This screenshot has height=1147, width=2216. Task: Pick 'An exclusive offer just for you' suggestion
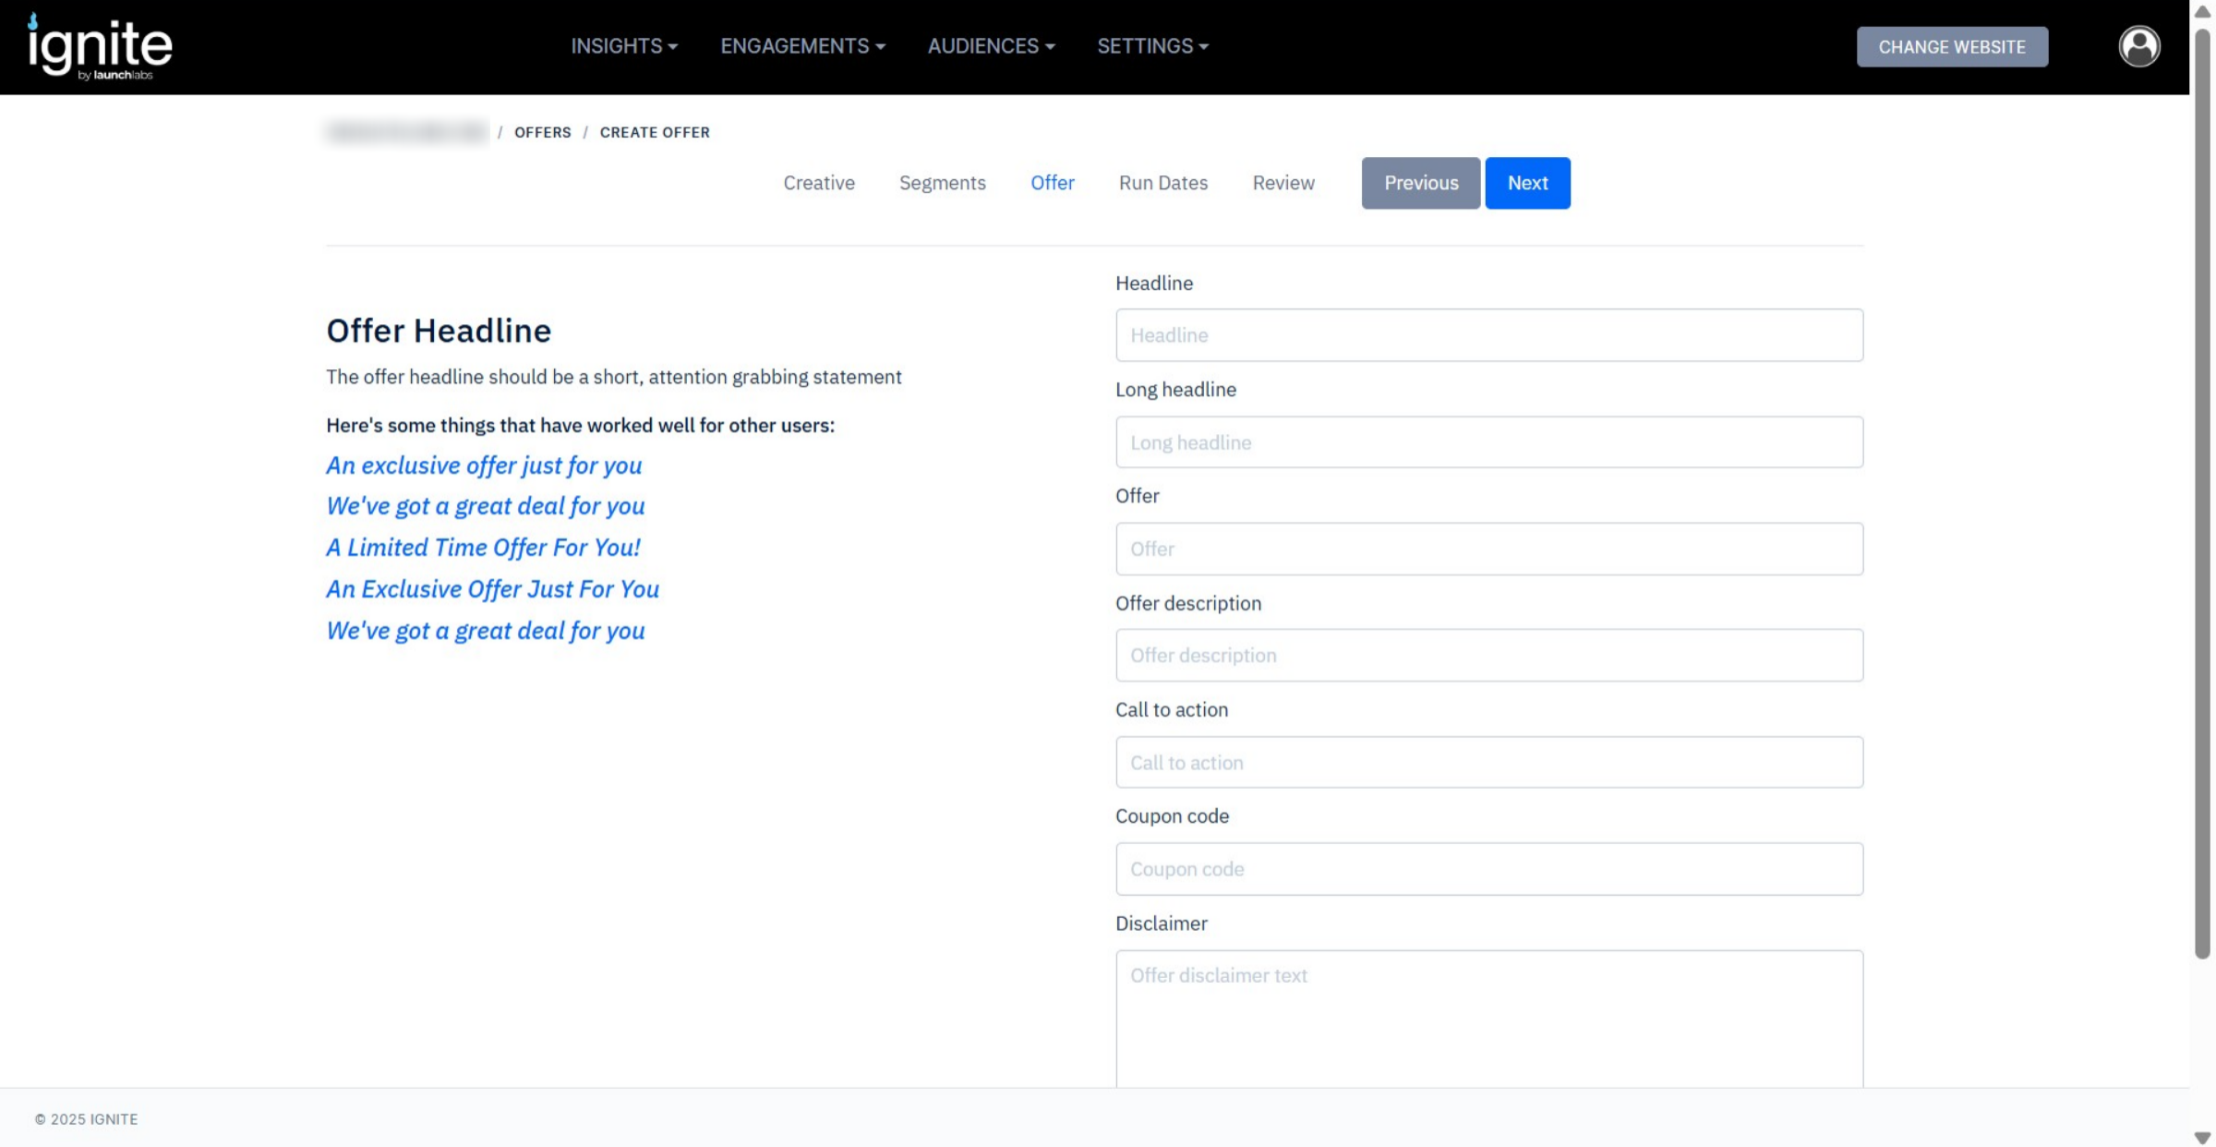pyautogui.click(x=484, y=465)
